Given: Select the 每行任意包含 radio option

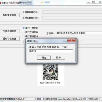Looking at the screenshot, I should coord(30,28).
